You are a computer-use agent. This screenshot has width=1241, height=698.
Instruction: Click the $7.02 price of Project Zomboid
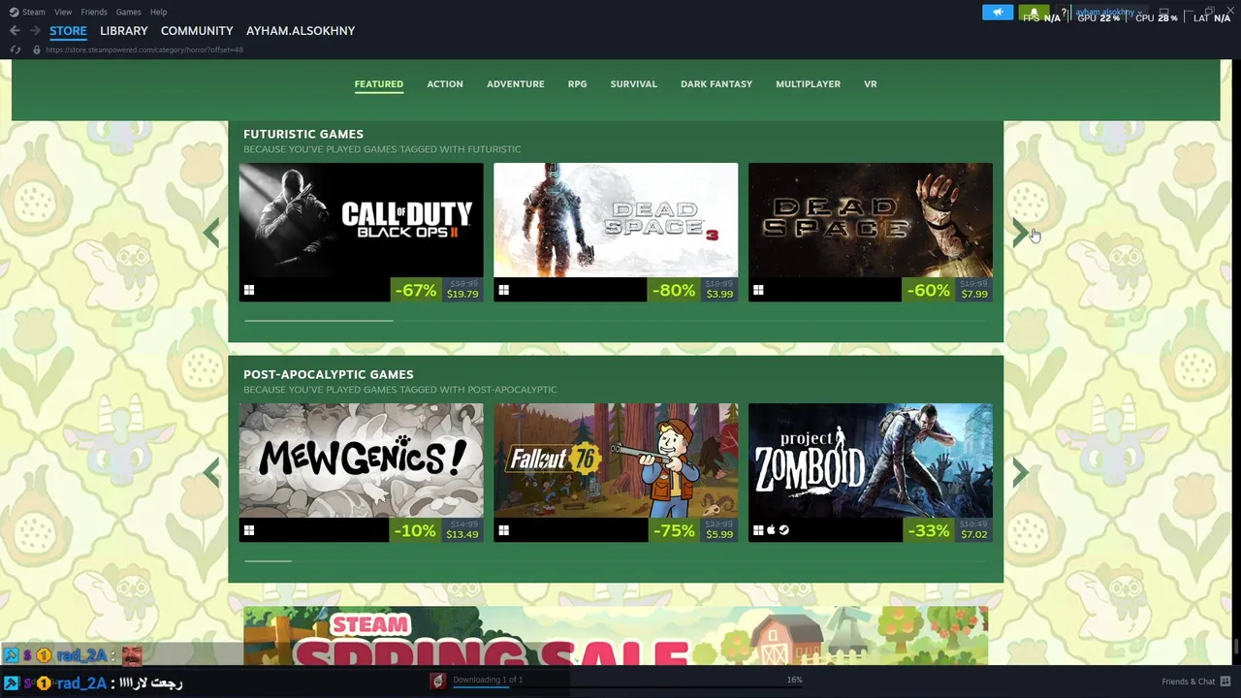pyautogui.click(x=974, y=534)
